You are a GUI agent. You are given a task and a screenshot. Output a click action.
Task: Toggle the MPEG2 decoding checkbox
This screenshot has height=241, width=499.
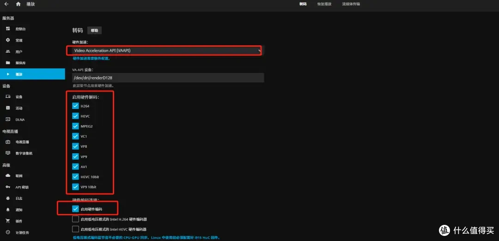tap(75, 126)
